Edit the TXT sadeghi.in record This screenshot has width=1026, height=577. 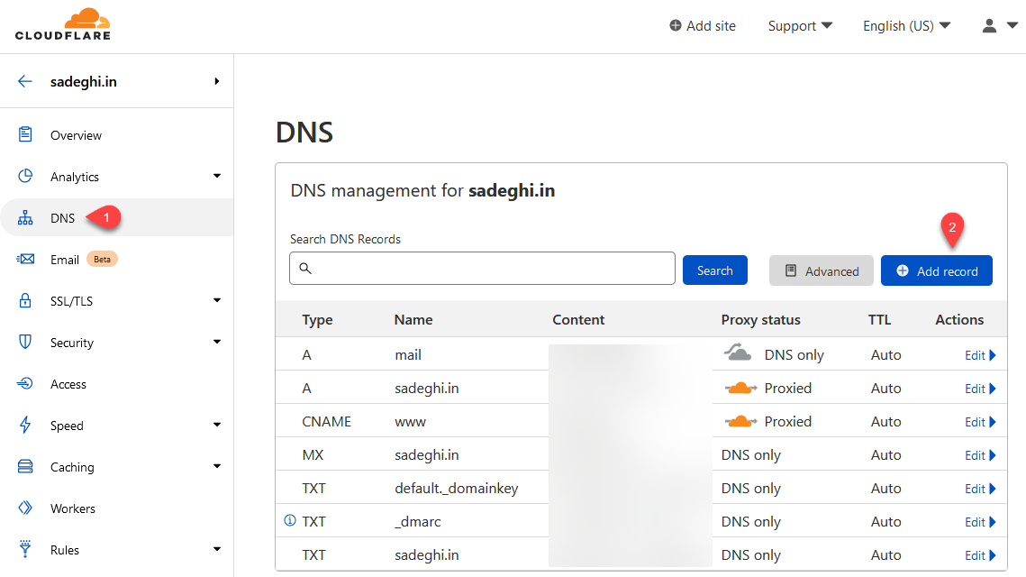click(980, 555)
